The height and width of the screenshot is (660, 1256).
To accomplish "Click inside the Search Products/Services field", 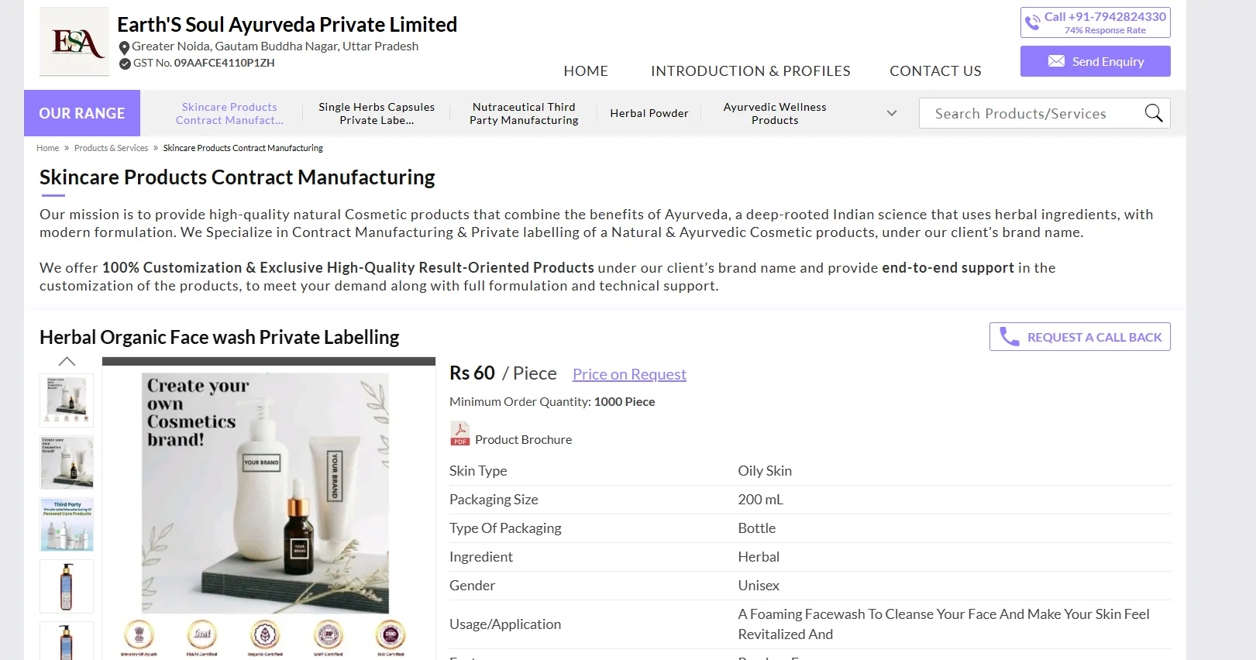I will (x=1023, y=112).
